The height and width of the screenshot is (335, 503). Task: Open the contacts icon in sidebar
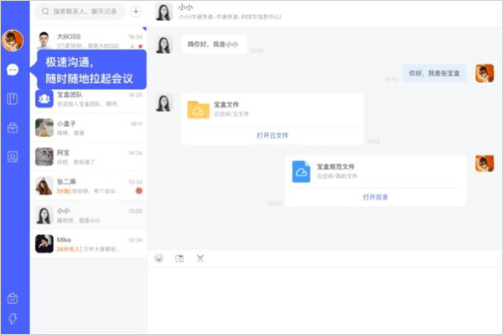13,156
